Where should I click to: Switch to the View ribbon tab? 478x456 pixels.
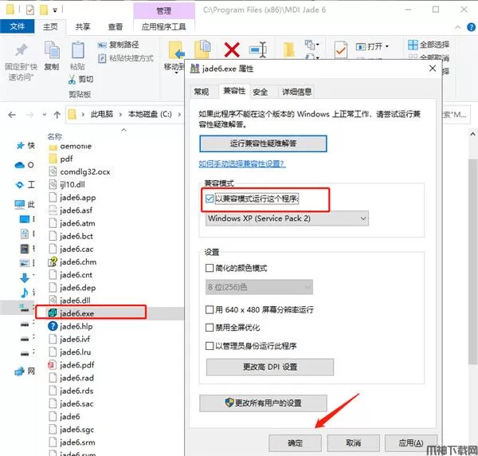coord(116,27)
